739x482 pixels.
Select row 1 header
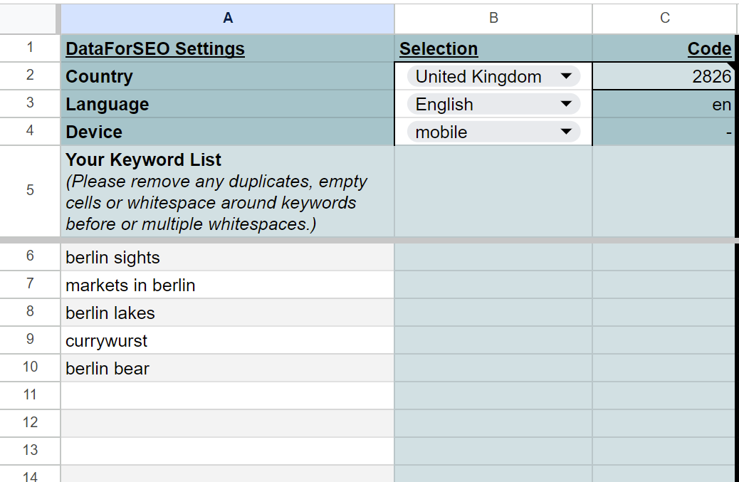tap(30, 48)
